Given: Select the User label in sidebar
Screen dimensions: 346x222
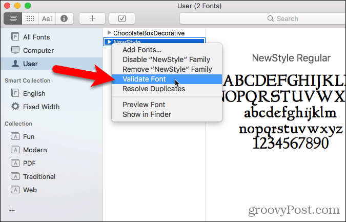Looking at the screenshot, I should pyautogui.click(x=30, y=64).
